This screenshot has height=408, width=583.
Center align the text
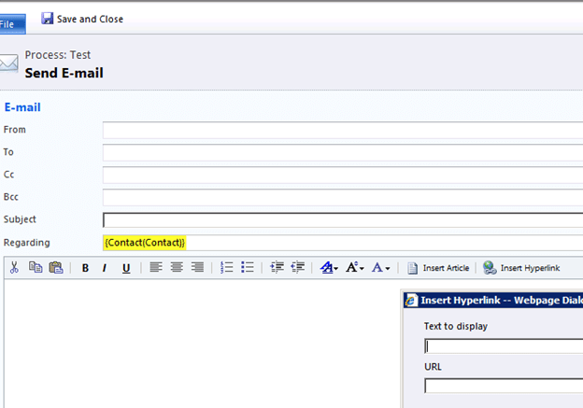[177, 268]
